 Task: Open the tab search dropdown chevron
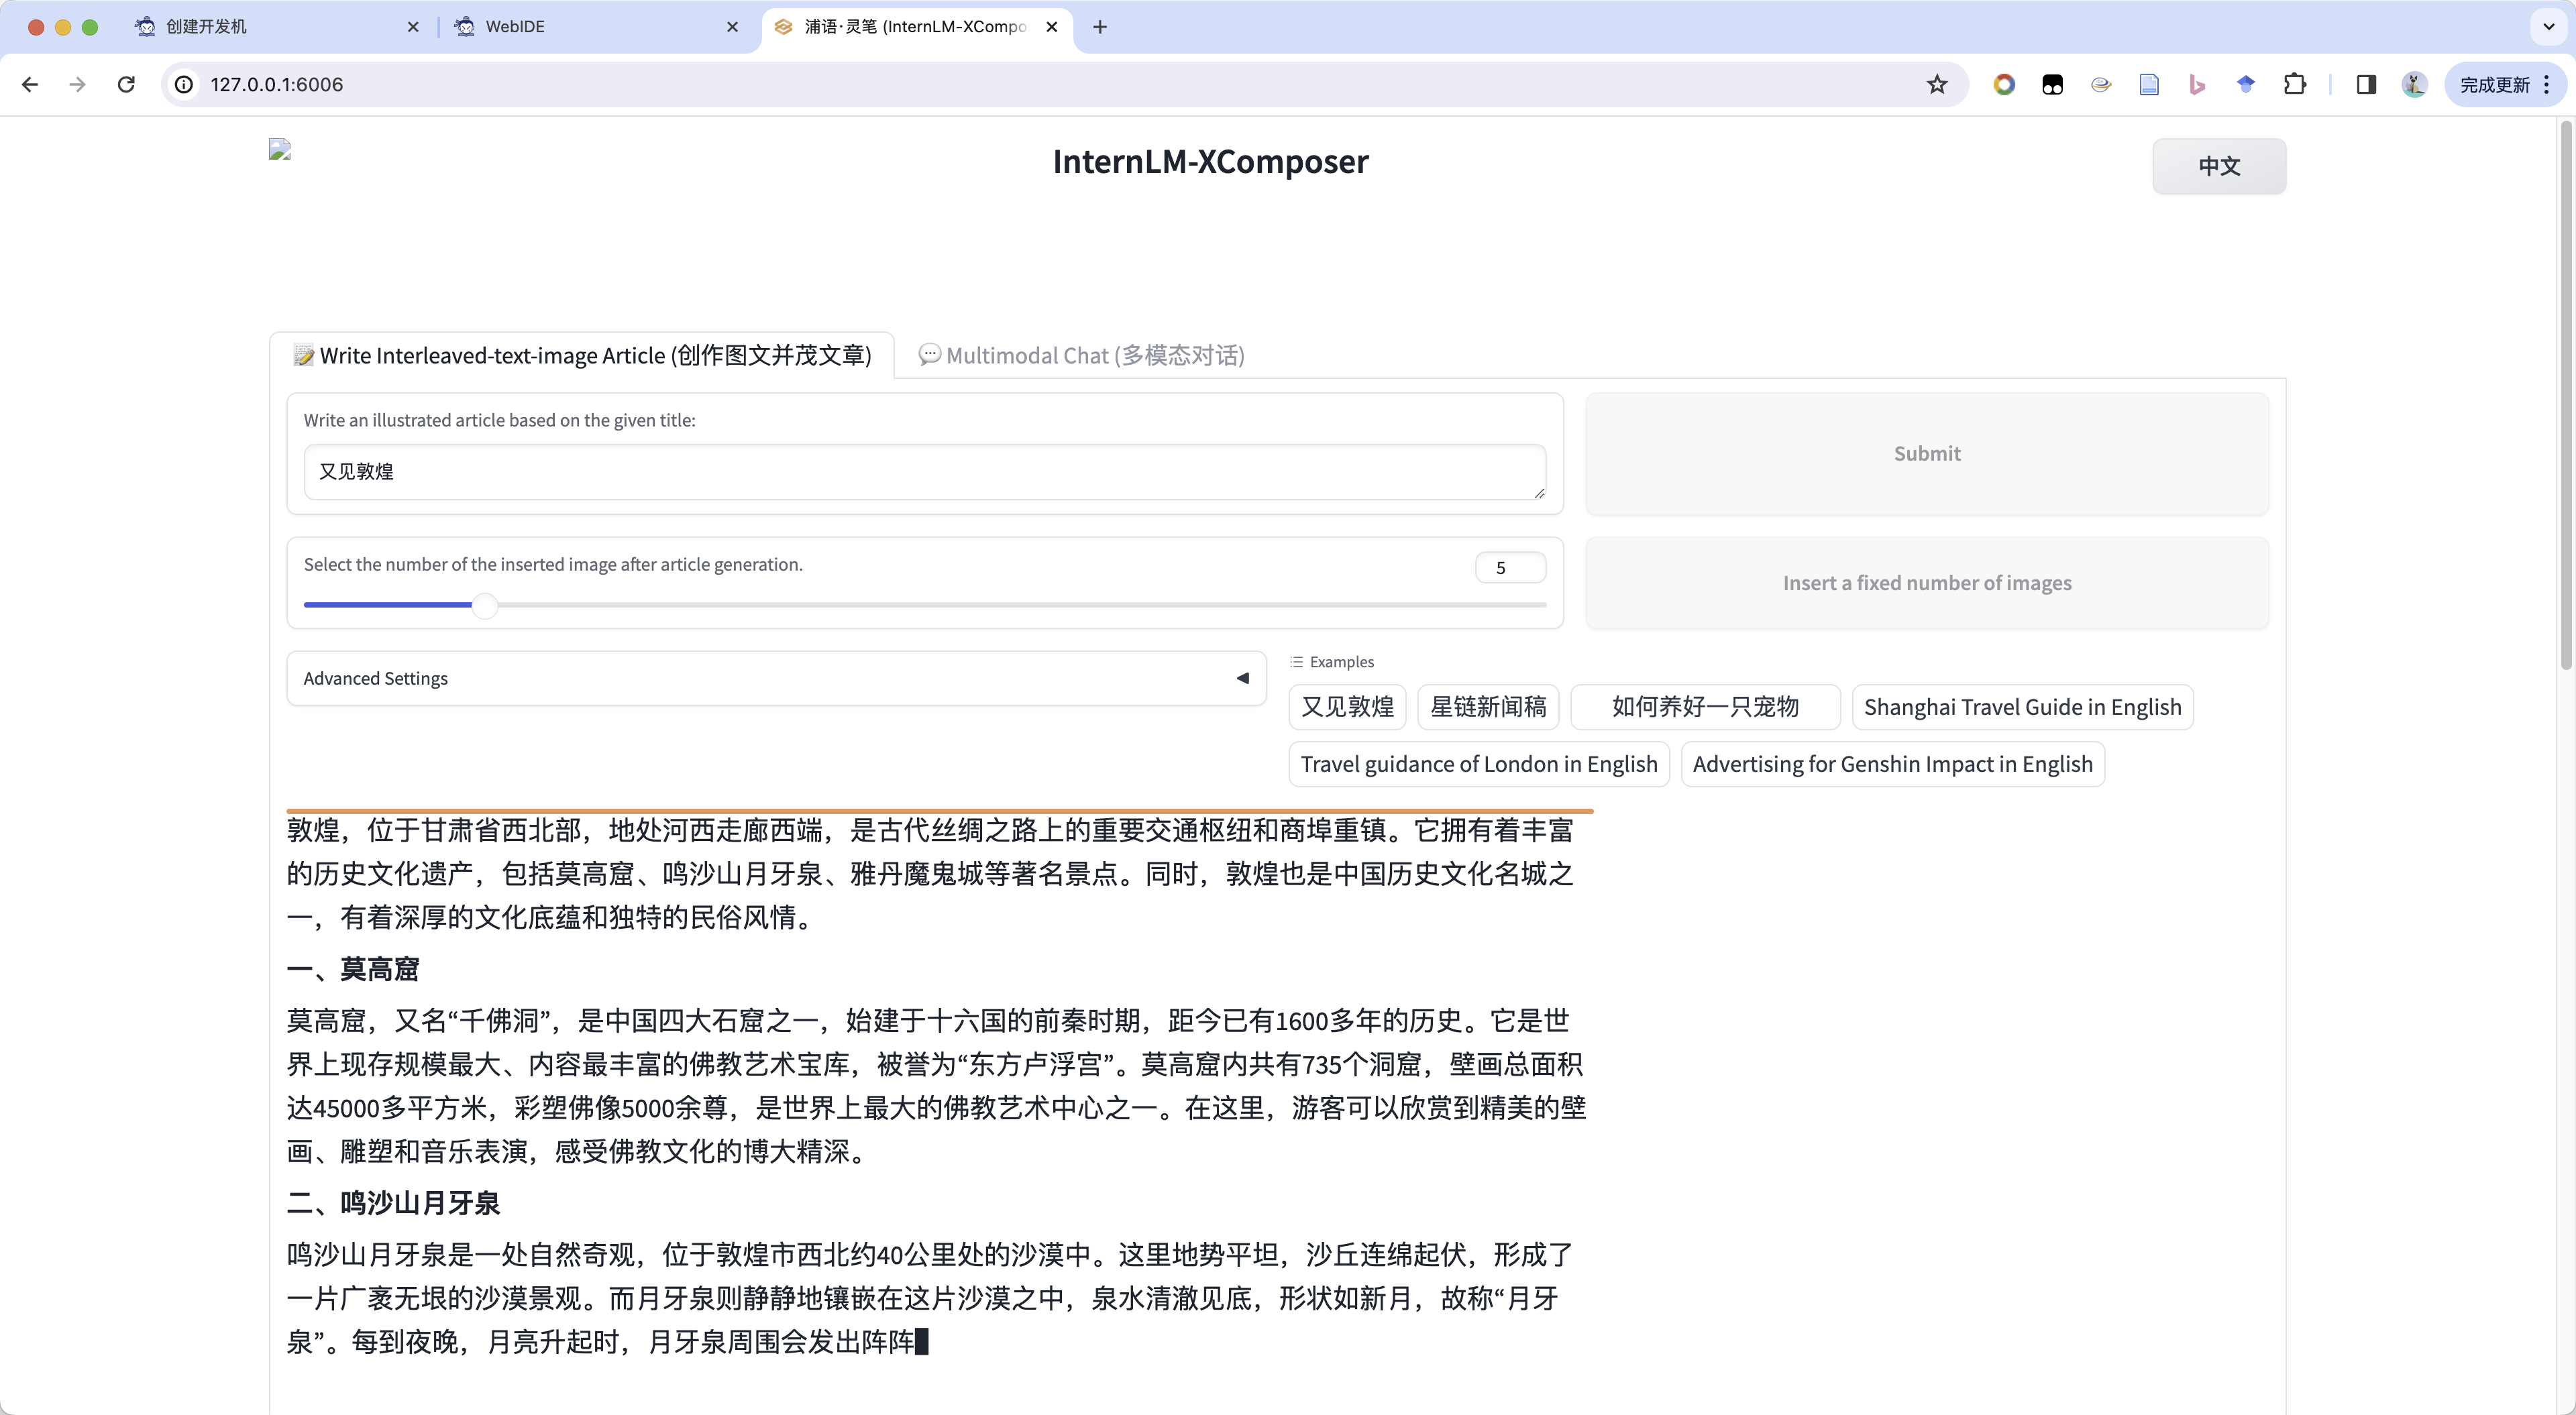click(2548, 27)
